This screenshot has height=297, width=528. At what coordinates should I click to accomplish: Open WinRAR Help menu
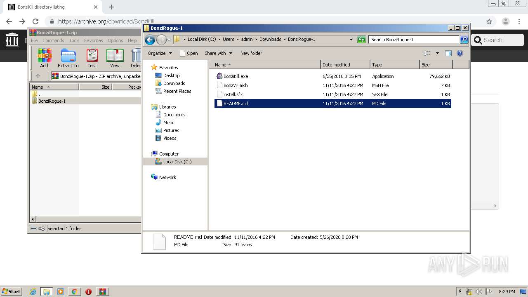(132, 40)
